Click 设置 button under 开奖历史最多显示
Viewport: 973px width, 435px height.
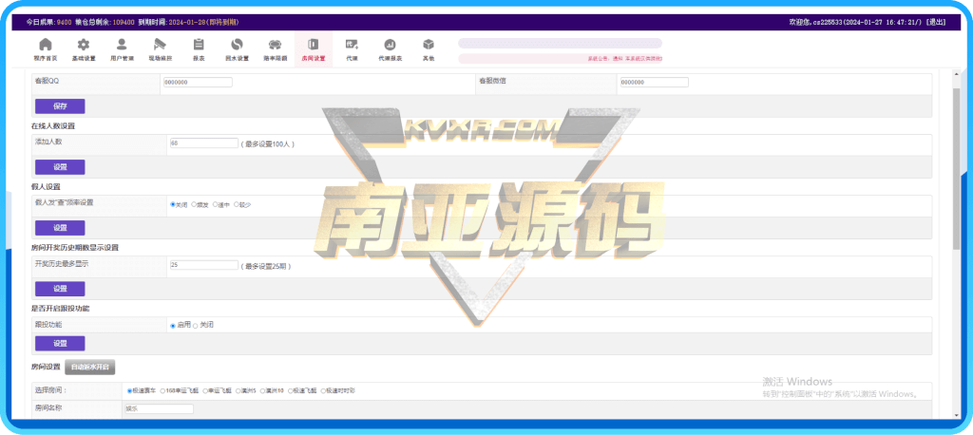60,289
